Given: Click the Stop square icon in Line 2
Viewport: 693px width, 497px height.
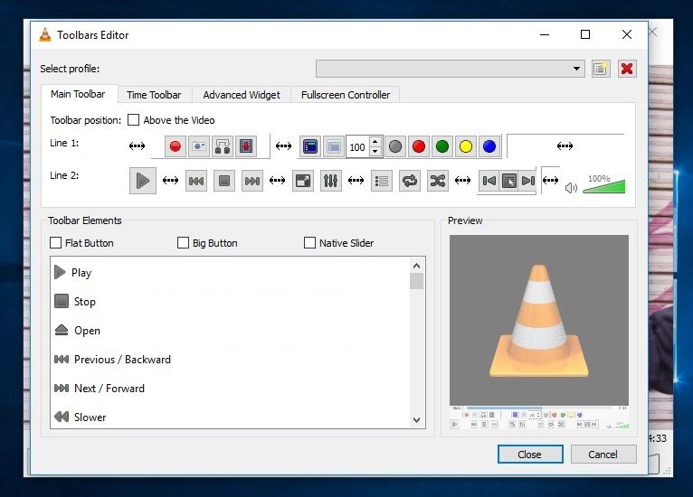Looking at the screenshot, I should pos(224,181).
